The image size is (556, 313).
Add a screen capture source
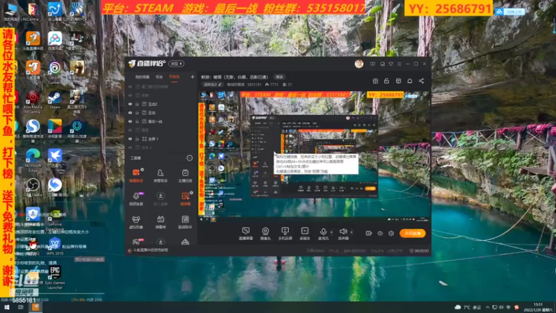245,234
